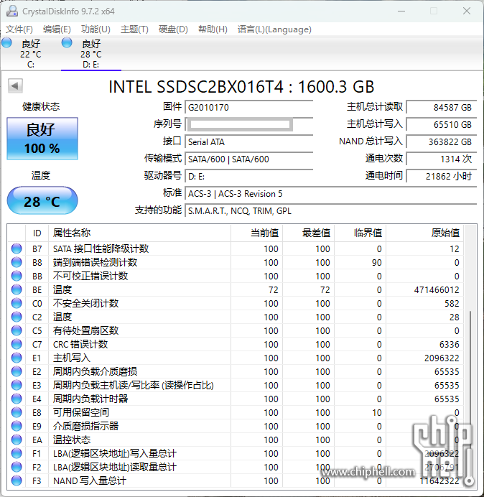
Task: Open the 硬盘(D) menu
Action: [x=173, y=29]
